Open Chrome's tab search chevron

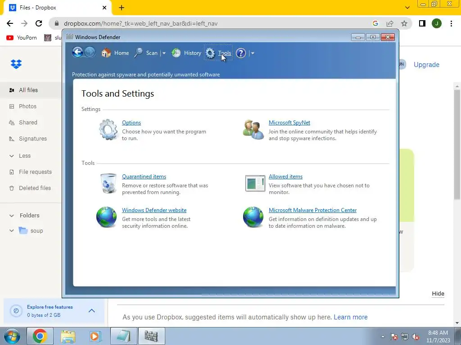click(x=407, y=8)
